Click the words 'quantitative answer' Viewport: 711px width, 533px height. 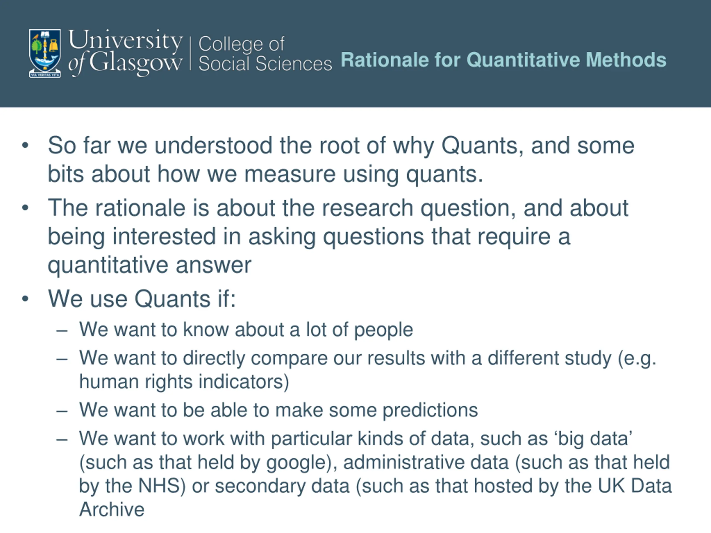coord(149,265)
